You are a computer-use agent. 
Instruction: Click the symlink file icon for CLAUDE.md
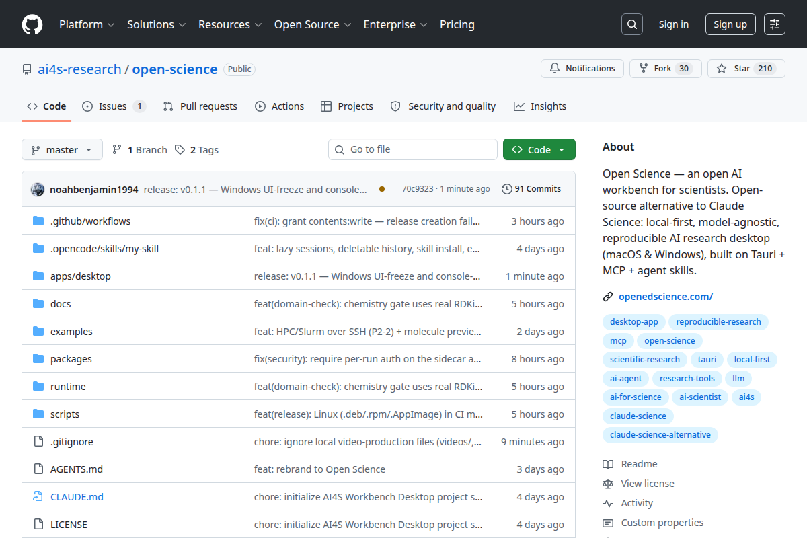point(38,497)
